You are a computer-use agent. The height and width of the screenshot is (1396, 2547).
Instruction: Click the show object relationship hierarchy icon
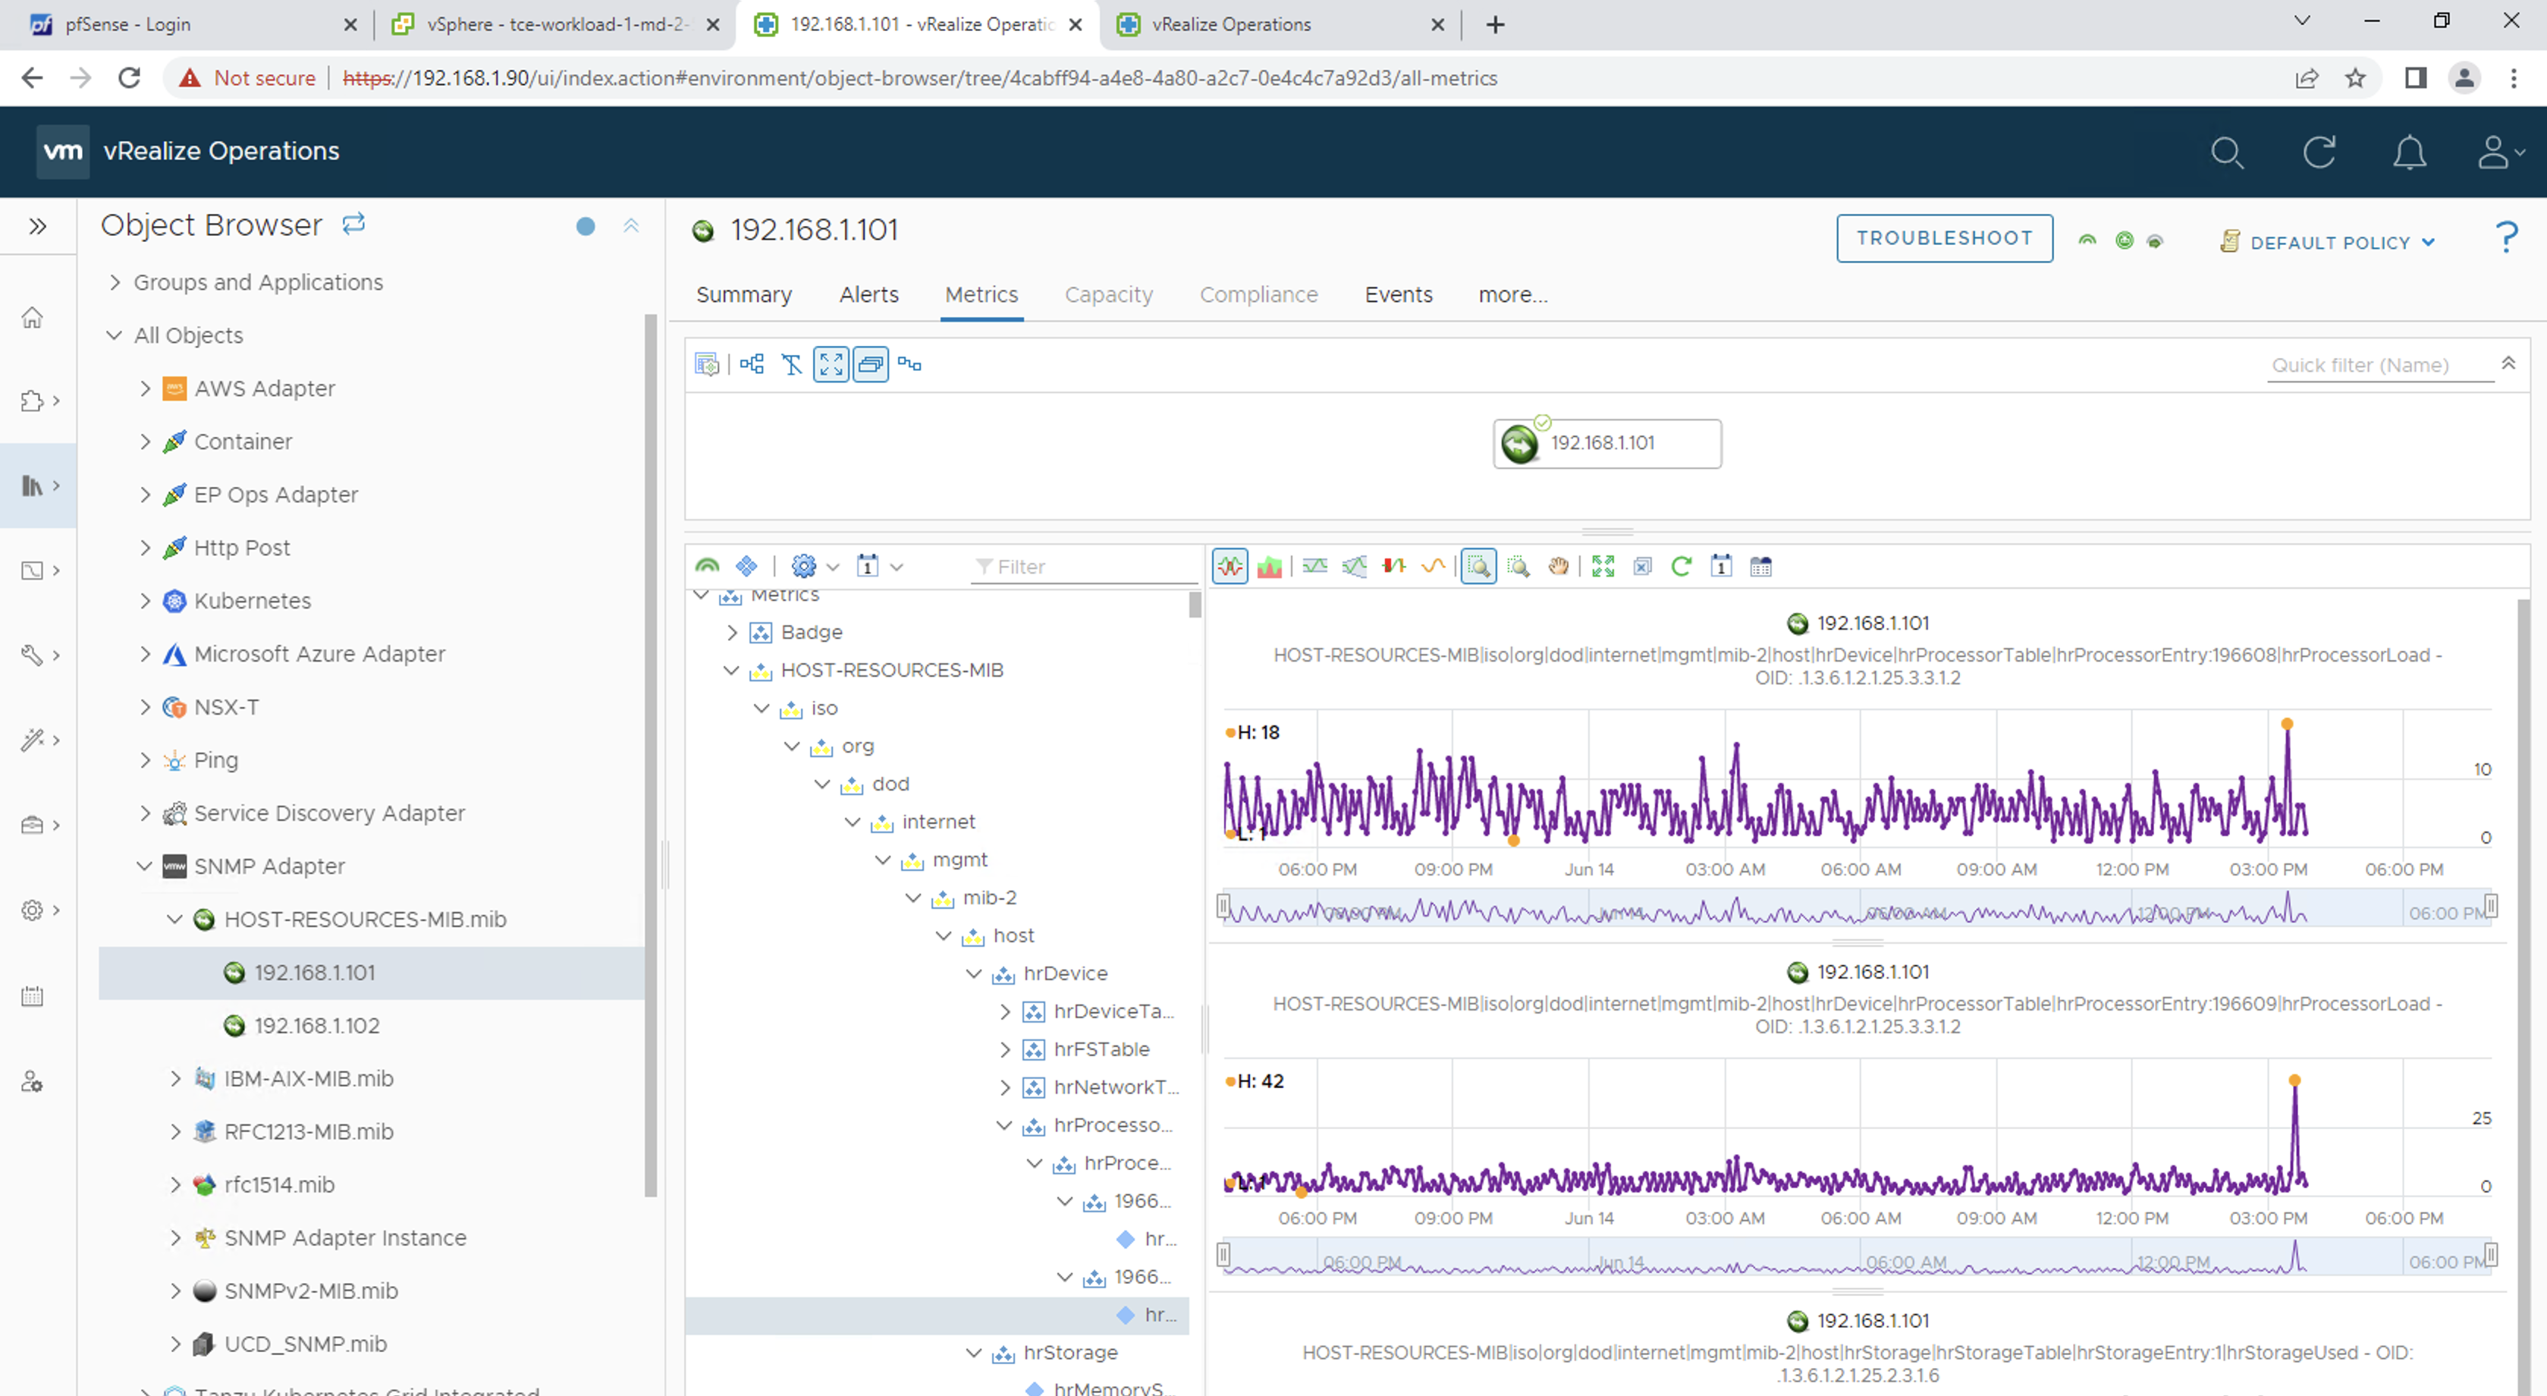tap(752, 365)
